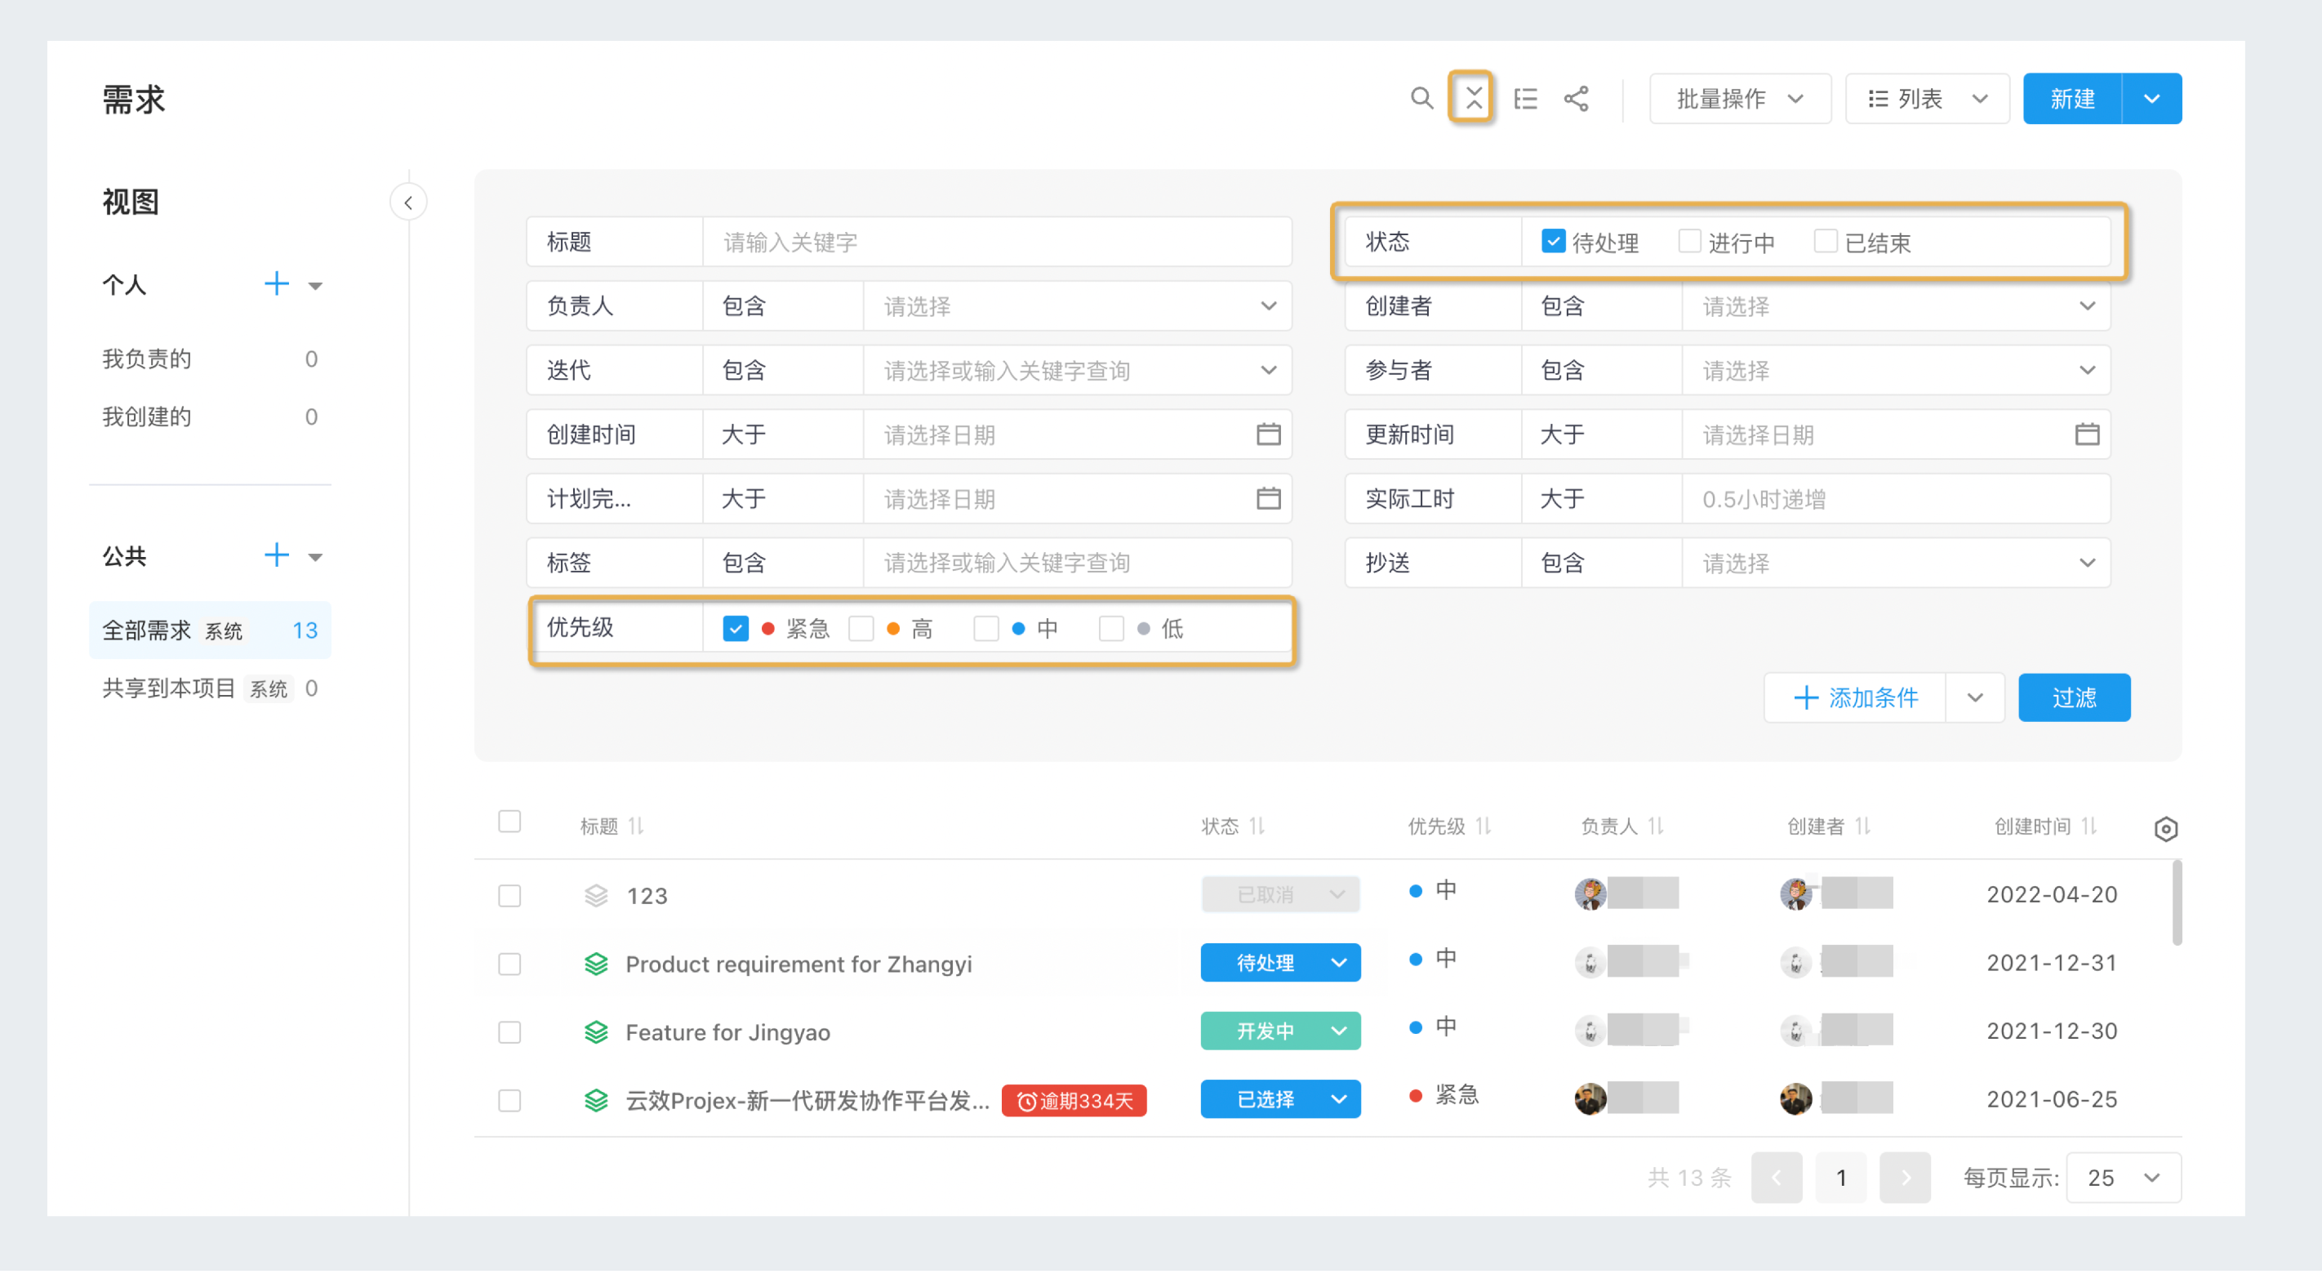This screenshot has height=1274, width=2322.
Task: Click 实际工时 value input field
Action: (x=1896, y=499)
